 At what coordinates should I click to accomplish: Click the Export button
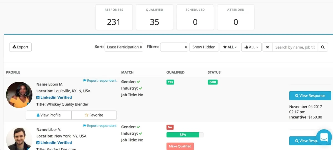coord(21,47)
